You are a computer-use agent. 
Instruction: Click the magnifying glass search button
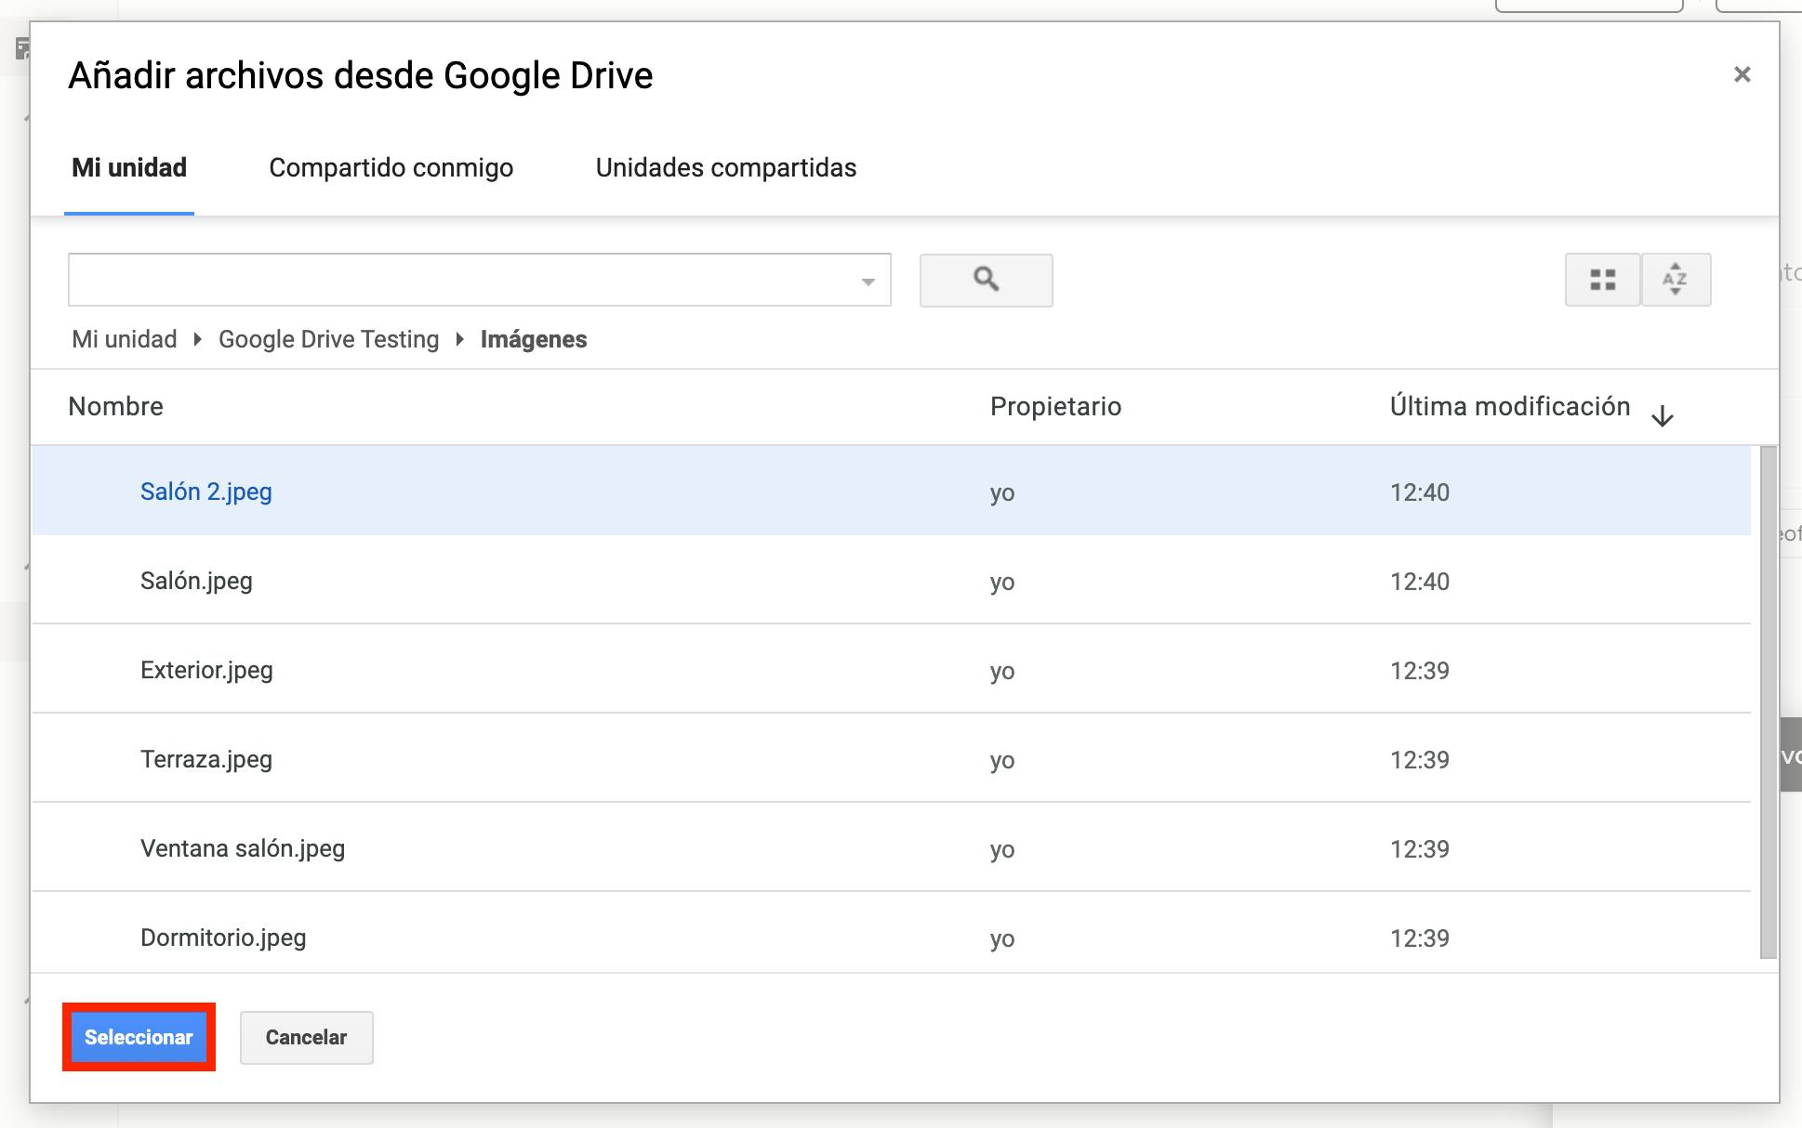[x=986, y=280]
